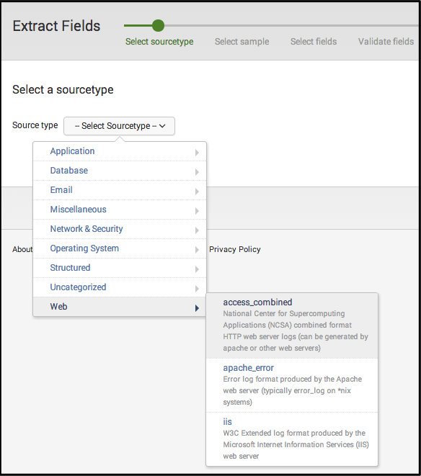Jump to the Select fields step

[314, 42]
